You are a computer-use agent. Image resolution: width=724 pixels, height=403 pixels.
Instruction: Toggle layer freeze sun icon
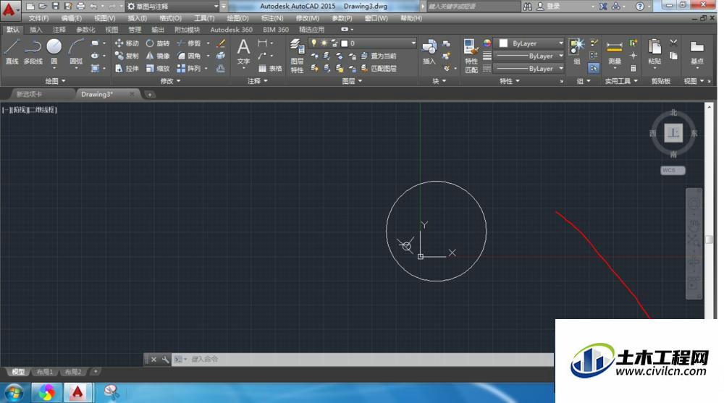[324, 43]
